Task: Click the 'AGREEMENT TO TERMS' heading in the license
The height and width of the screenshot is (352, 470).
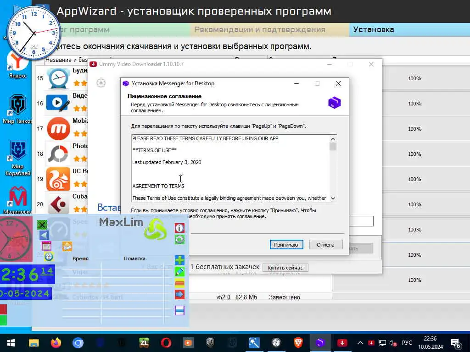Action: (158, 186)
